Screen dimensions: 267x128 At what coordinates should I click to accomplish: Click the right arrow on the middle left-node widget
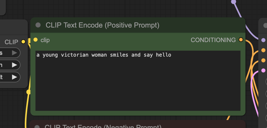point(15,65)
